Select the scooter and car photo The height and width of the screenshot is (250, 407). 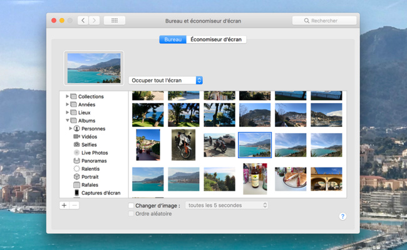click(x=219, y=145)
